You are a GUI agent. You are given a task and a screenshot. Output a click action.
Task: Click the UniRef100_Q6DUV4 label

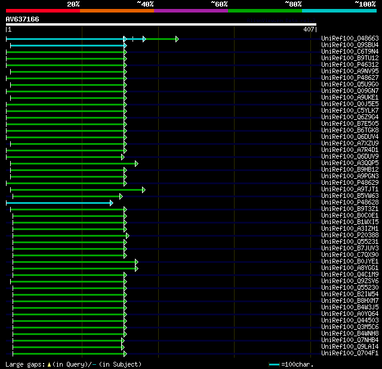(350, 137)
